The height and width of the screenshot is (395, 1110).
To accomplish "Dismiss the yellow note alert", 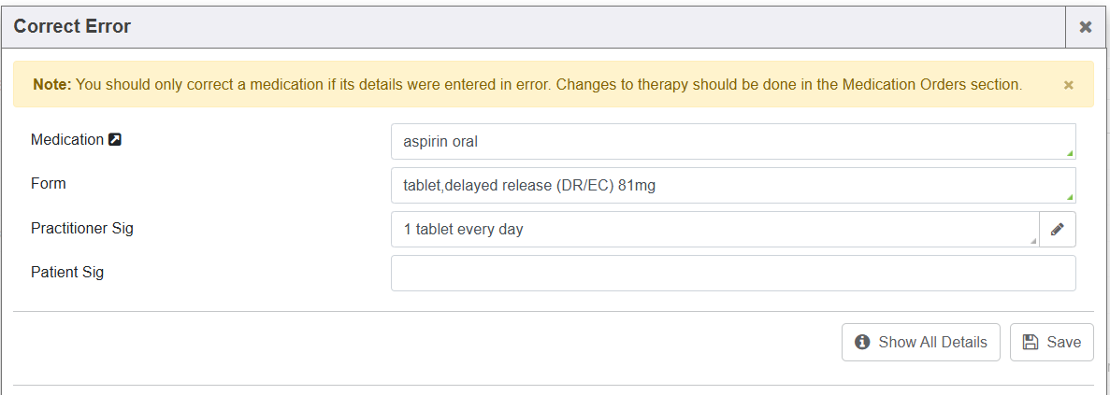I will (1068, 85).
